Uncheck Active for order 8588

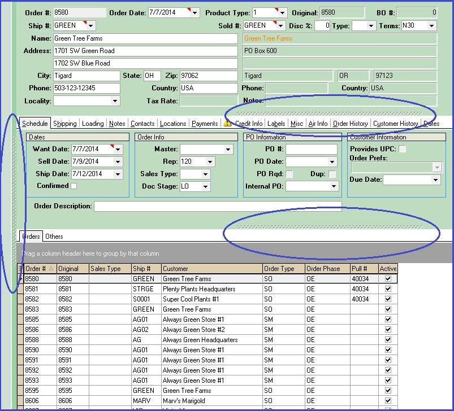pyautogui.click(x=388, y=340)
